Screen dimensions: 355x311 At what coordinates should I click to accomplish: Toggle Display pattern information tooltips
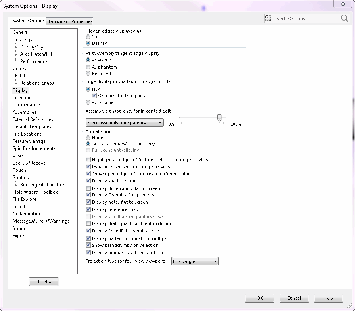[88, 238]
